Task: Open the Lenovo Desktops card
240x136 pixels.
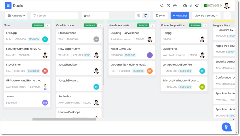Action: 79,113
